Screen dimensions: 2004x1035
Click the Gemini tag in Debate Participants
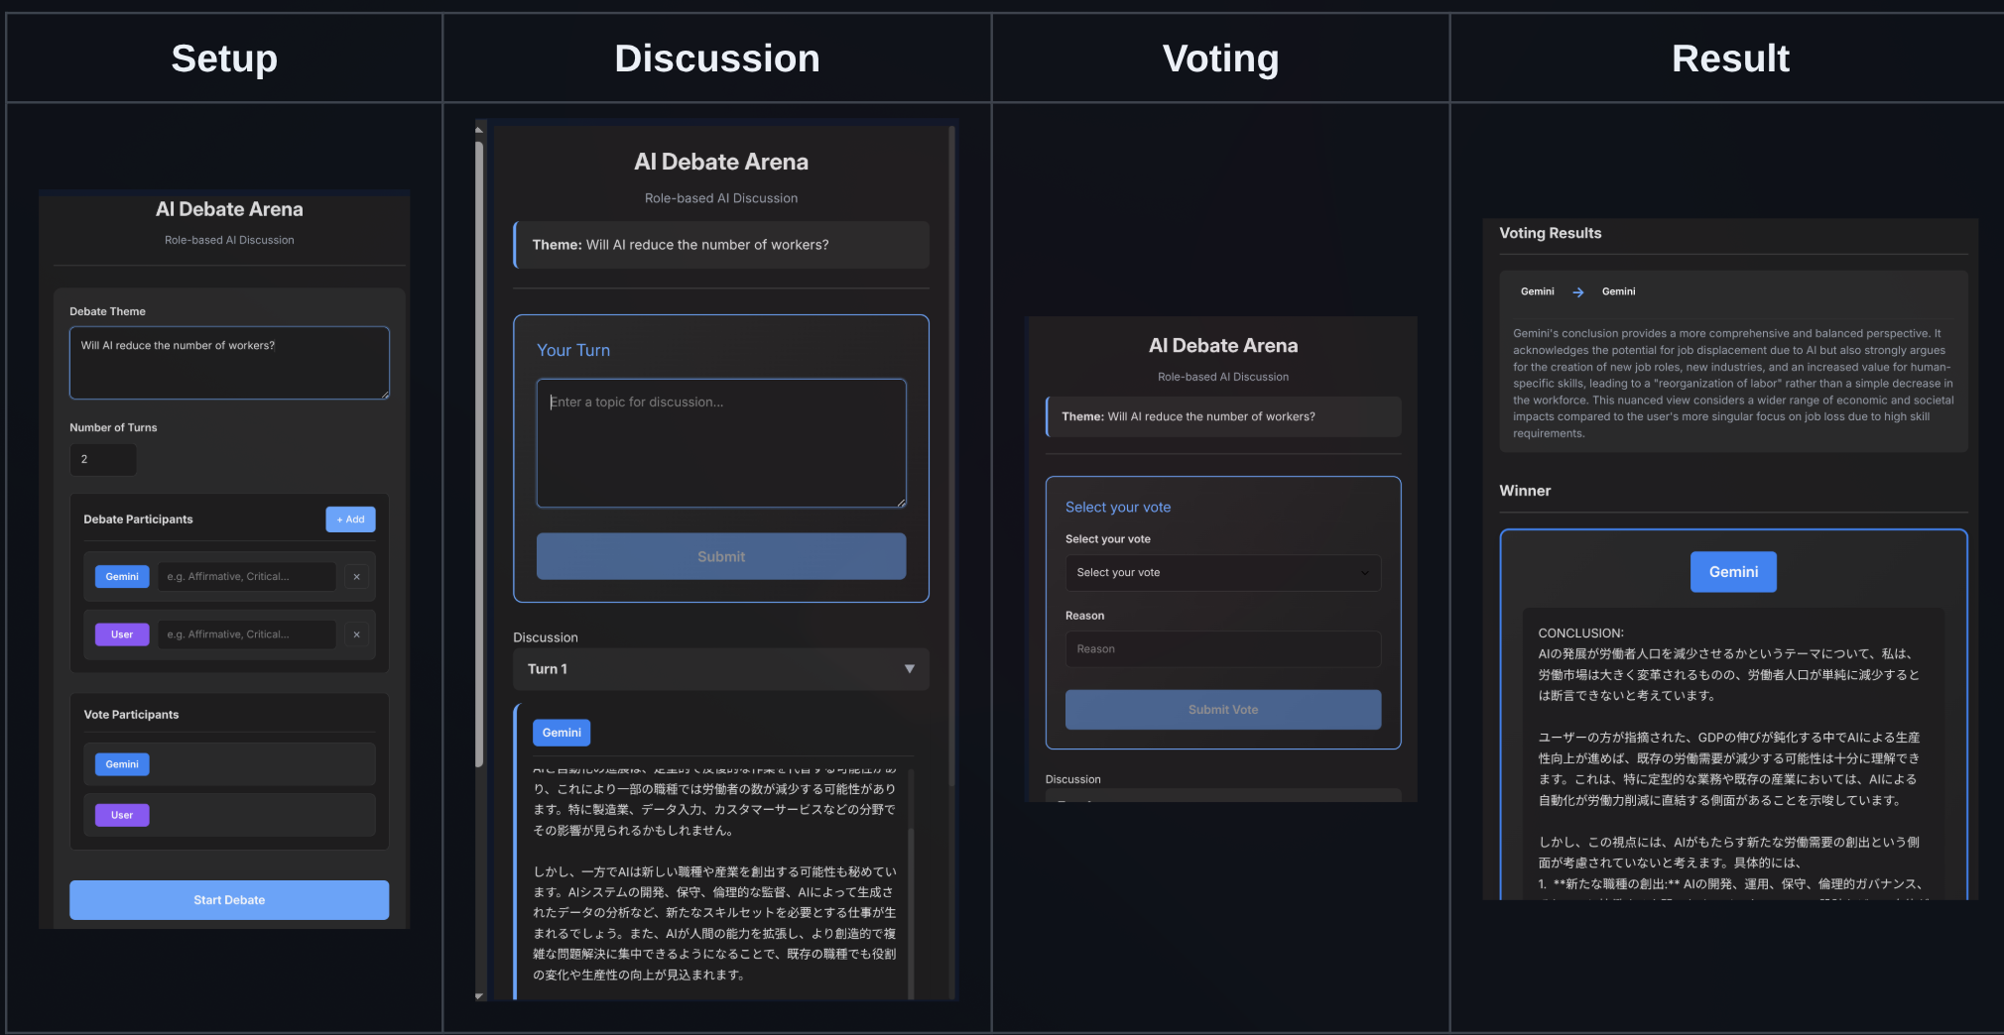coord(122,577)
